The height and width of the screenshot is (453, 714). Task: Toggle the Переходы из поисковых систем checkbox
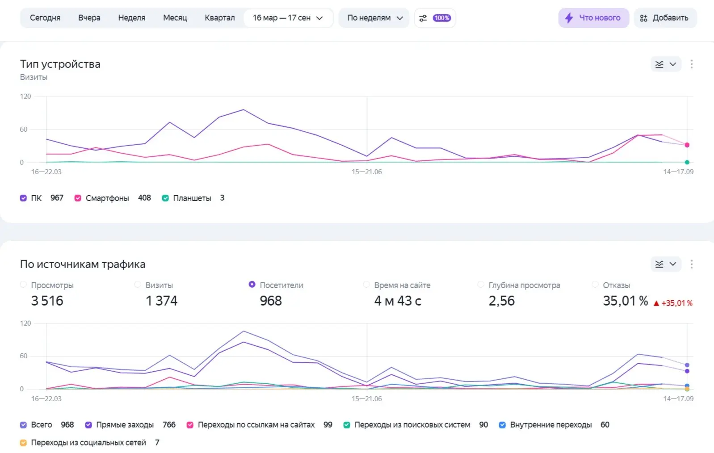click(x=347, y=425)
